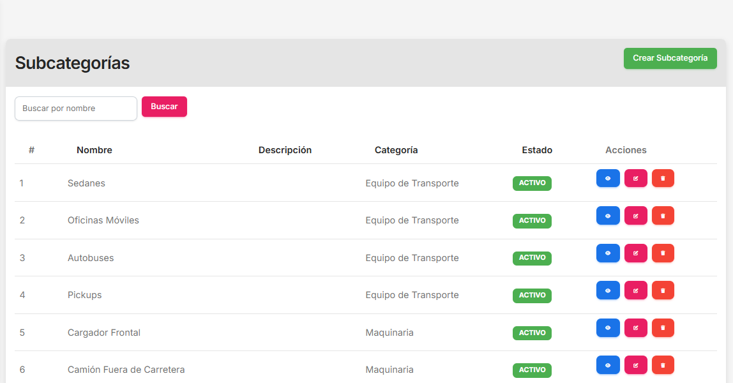Show details for Cargador Frontal
Screen dimensions: 733x383
[608, 328]
